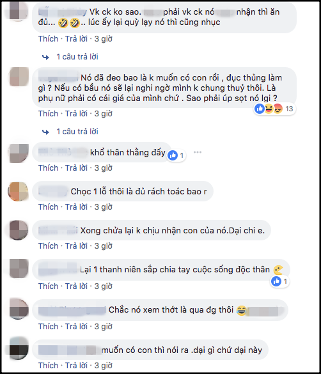Click blurred name on 'Xong chửa lại' comment
This screenshot has height=374, width=321.
[58, 230]
